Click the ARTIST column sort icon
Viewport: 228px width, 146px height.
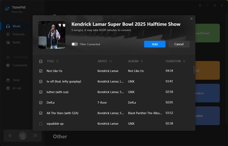(111, 61)
